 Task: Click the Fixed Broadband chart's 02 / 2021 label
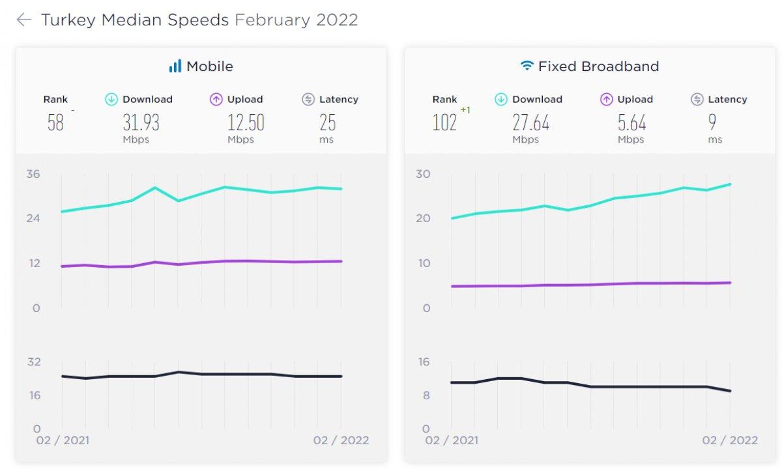[451, 440]
